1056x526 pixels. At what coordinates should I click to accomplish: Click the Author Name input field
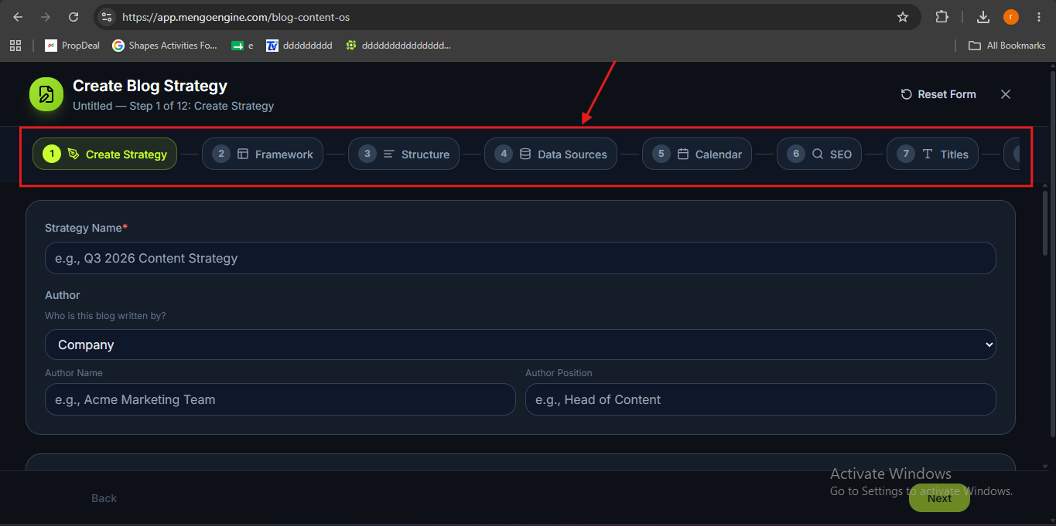[x=280, y=399]
